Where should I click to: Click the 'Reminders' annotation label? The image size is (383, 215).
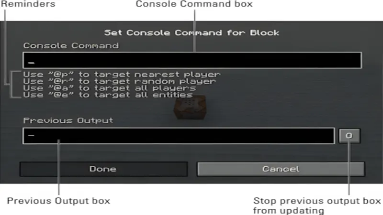coord(28,4)
